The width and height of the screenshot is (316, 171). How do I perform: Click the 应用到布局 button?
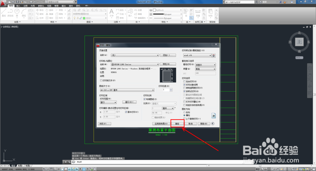161,124
